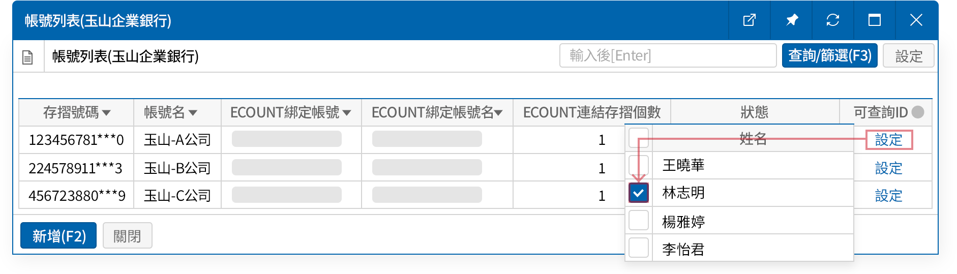
Task: Click the gray circle icon beside 可查詢ID
Action: pyautogui.click(x=918, y=112)
